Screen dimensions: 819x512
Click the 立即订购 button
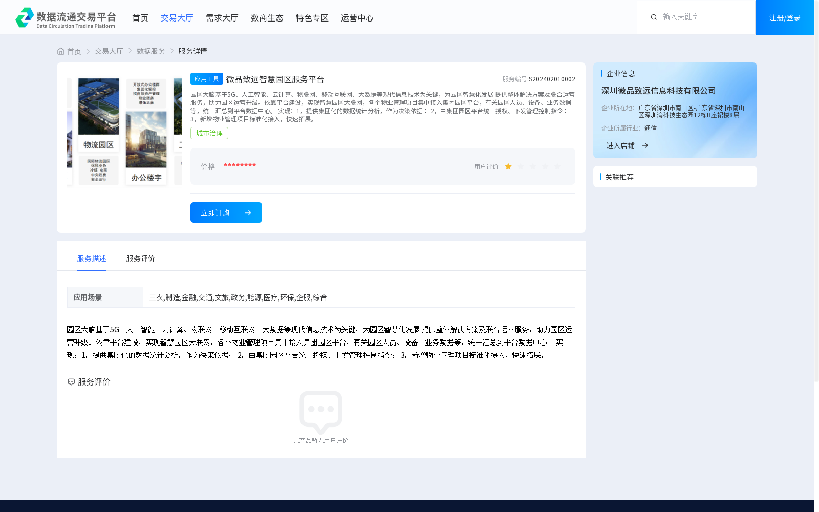pos(226,212)
